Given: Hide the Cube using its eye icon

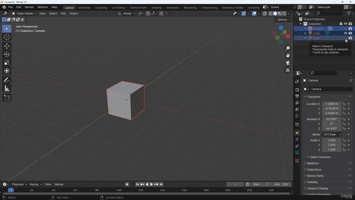Looking at the screenshot, I should tap(346, 33).
